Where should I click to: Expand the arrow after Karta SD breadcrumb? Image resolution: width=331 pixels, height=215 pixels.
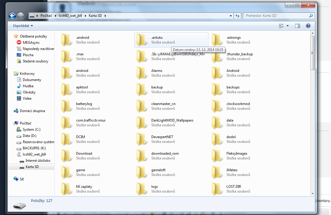pos(105,16)
